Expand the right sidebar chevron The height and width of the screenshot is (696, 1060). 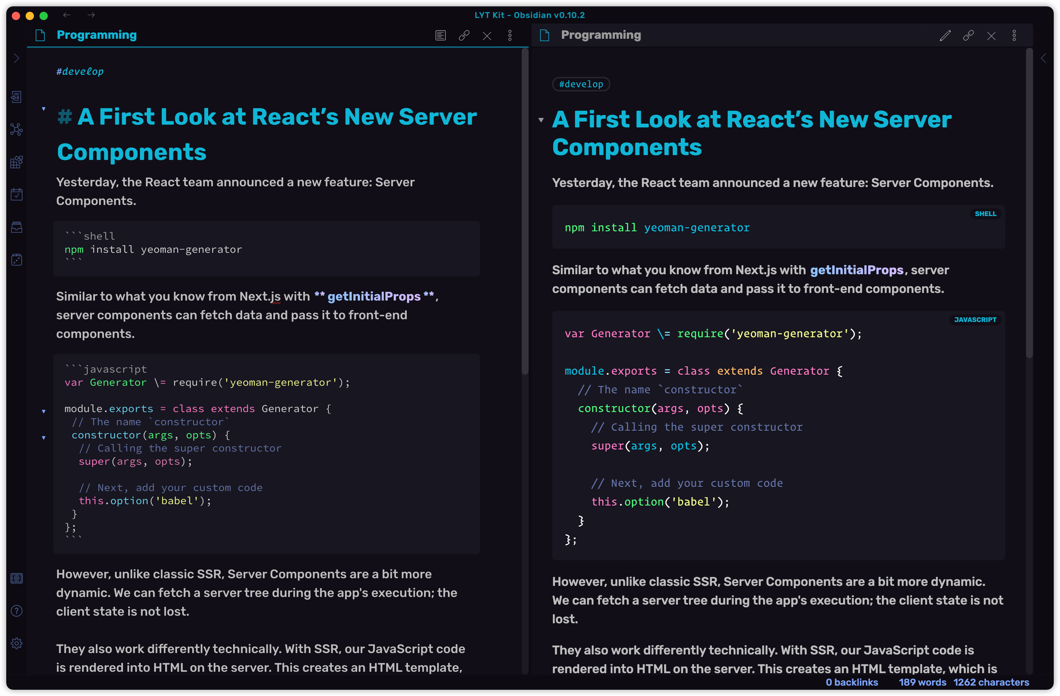point(1043,58)
